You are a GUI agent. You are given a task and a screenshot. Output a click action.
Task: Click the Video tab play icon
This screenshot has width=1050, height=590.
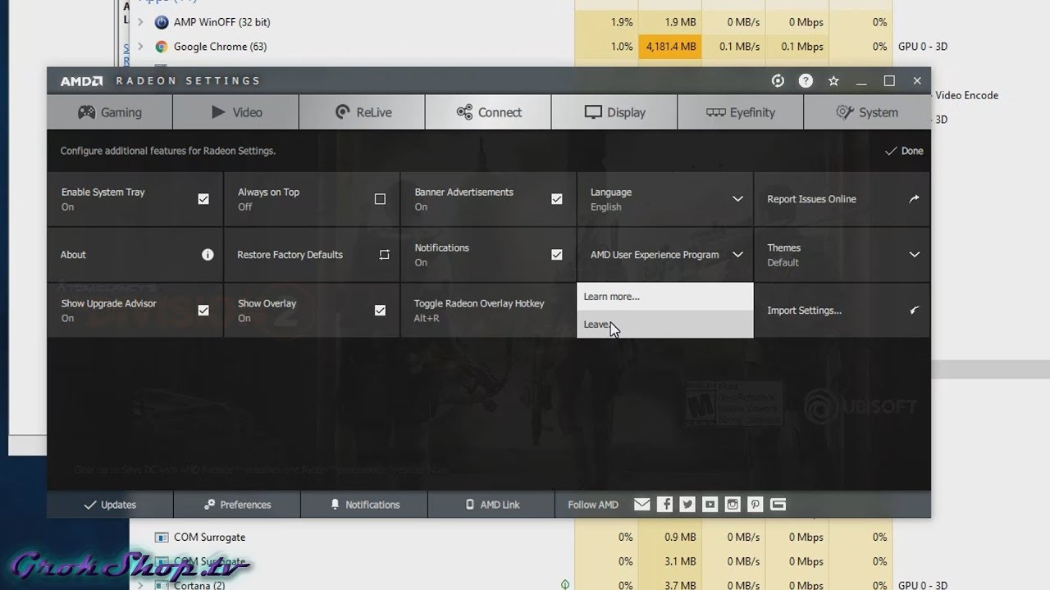pos(218,112)
